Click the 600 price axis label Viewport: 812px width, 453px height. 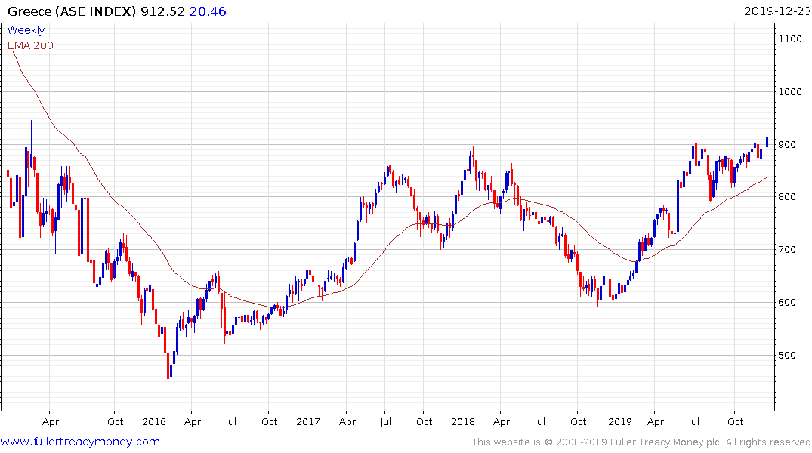pyautogui.click(x=787, y=303)
